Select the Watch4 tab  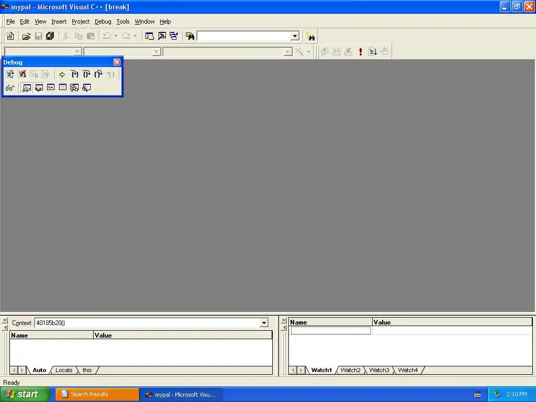pyautogui.click(x=408, y=370)
